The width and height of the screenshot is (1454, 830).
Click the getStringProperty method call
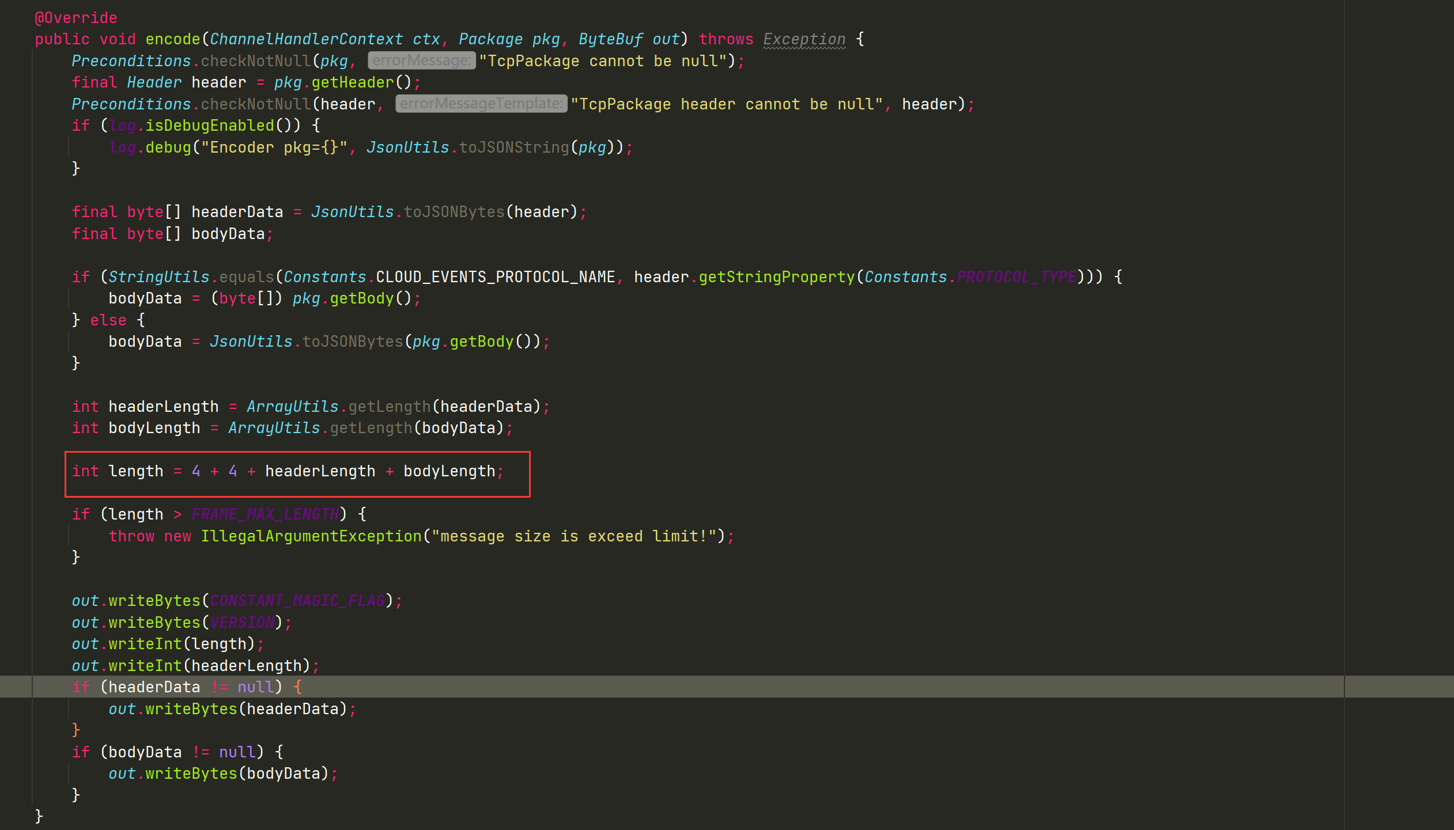(x=776, y=277)
